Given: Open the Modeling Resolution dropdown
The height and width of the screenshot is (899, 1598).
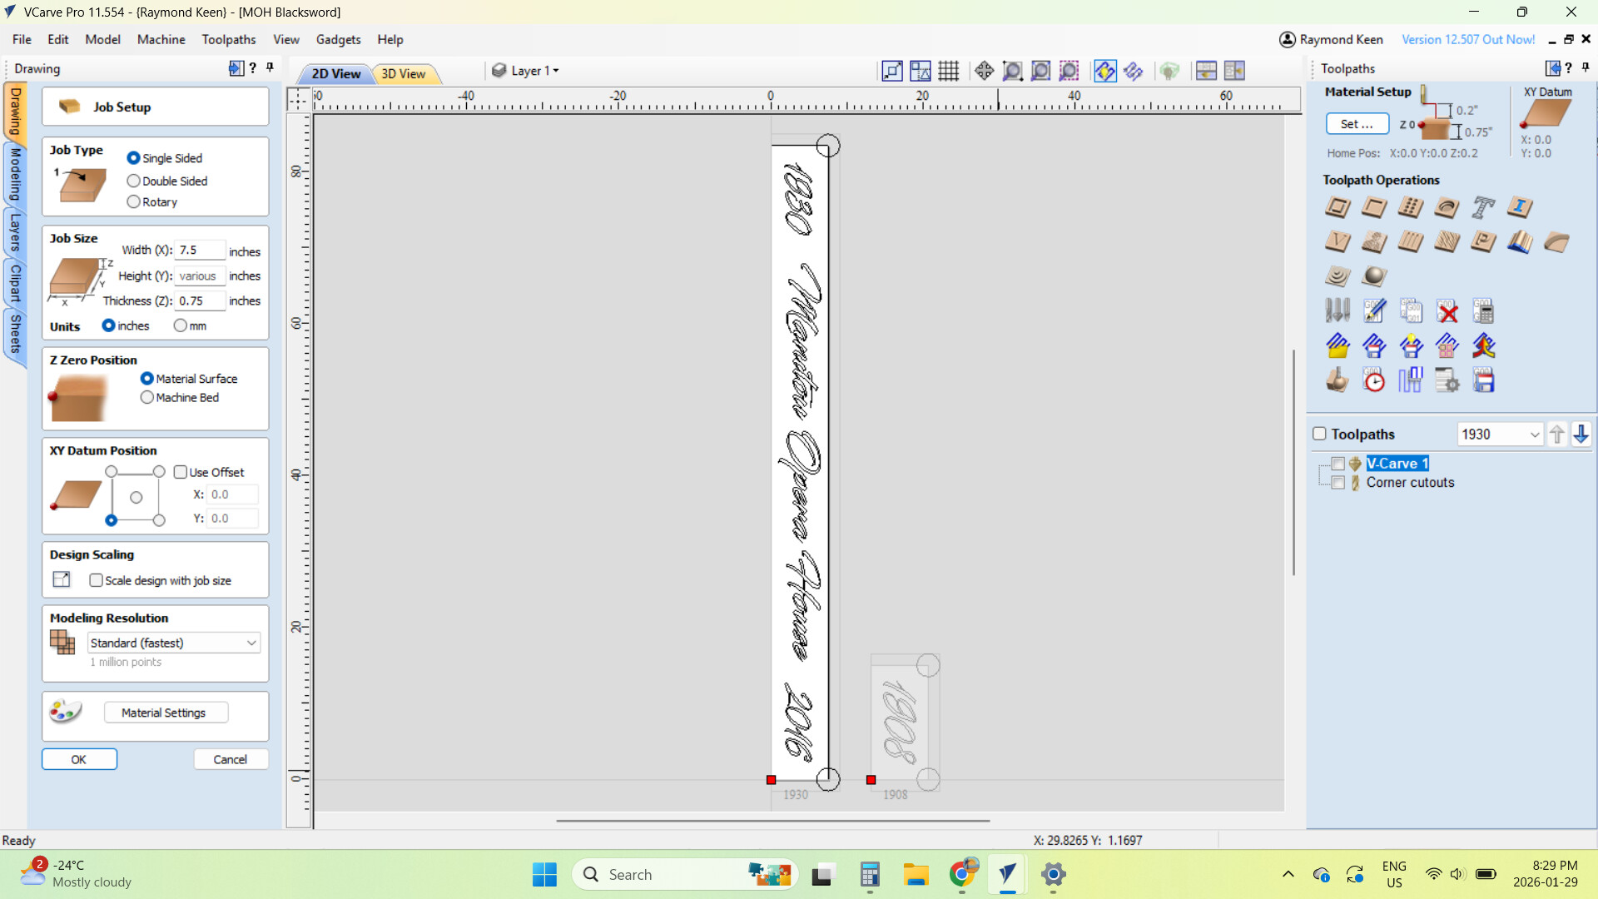Looking at the screenshot, I should (174, 643).
